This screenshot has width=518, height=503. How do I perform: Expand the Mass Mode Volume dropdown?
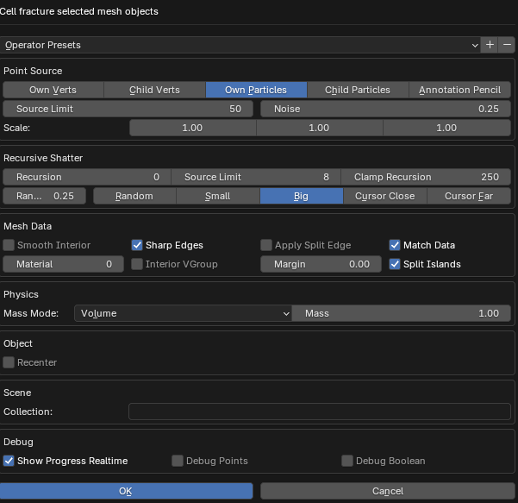(x=183, y=314)
